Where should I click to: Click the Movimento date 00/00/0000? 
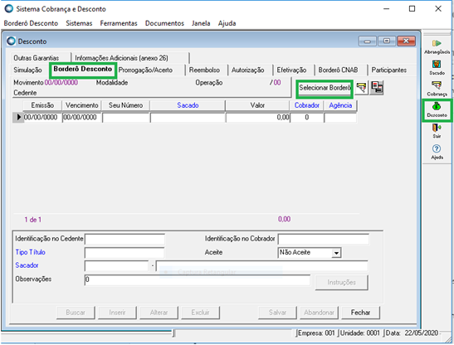[61, 82]
